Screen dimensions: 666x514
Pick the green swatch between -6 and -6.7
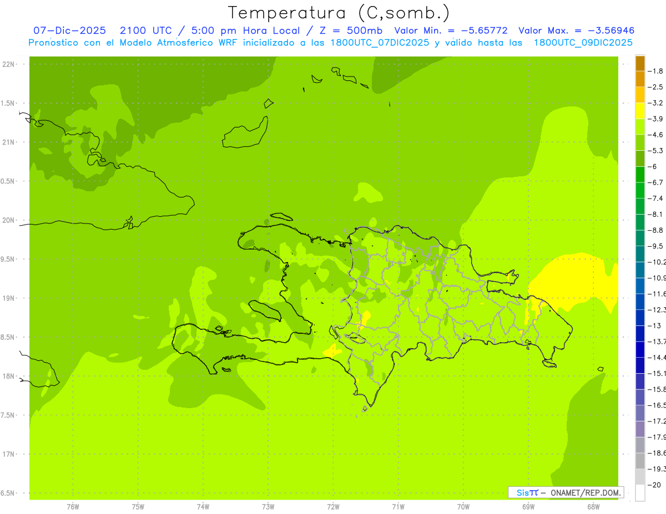click(x=640, y=174)
